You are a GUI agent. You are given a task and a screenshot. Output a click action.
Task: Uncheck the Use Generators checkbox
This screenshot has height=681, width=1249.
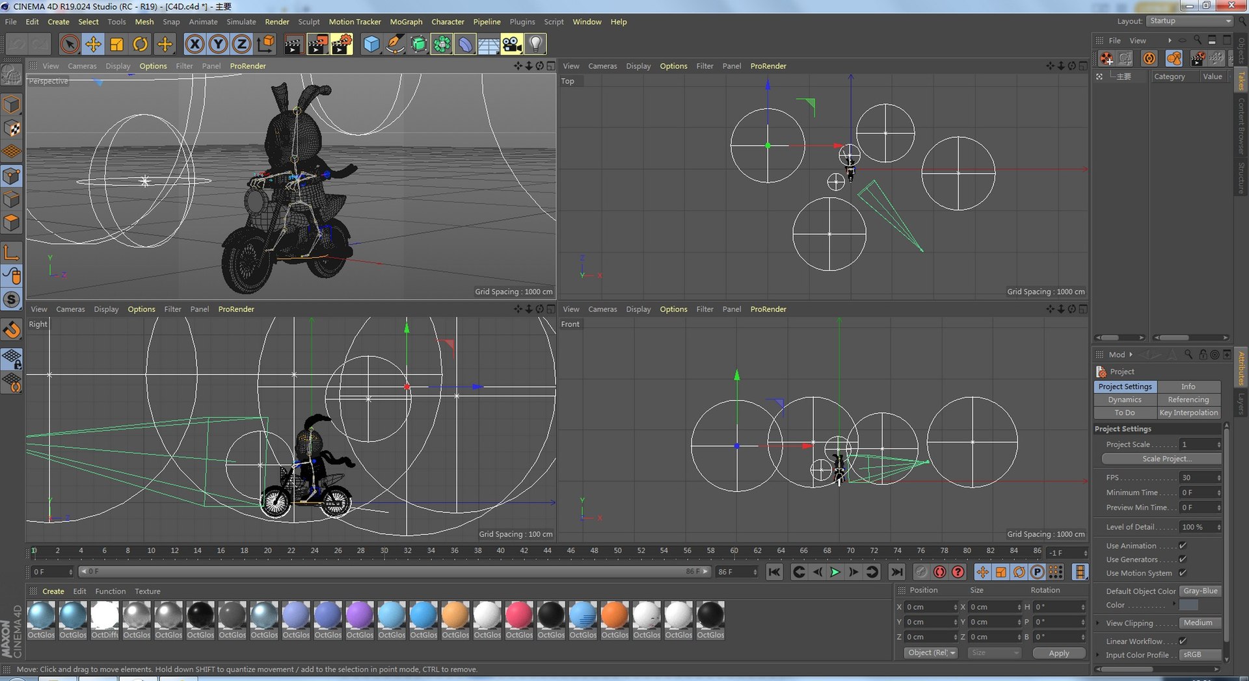pyautogui.click(x=1183, y=559)
